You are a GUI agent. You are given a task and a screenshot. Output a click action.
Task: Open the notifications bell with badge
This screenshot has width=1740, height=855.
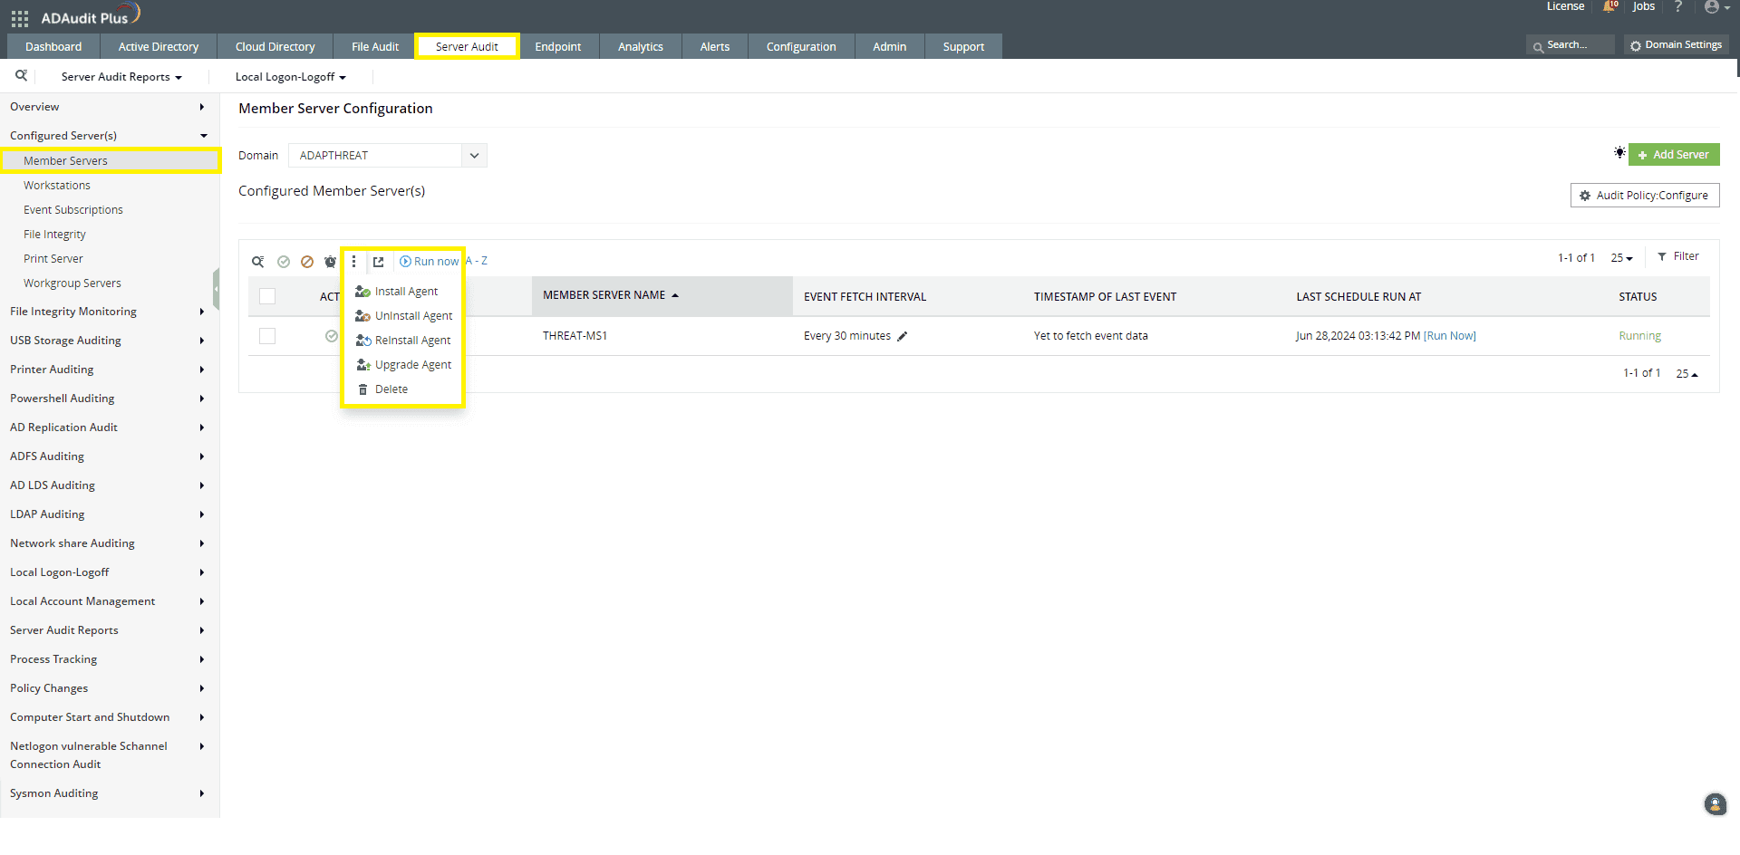[x=1610, y=7]
